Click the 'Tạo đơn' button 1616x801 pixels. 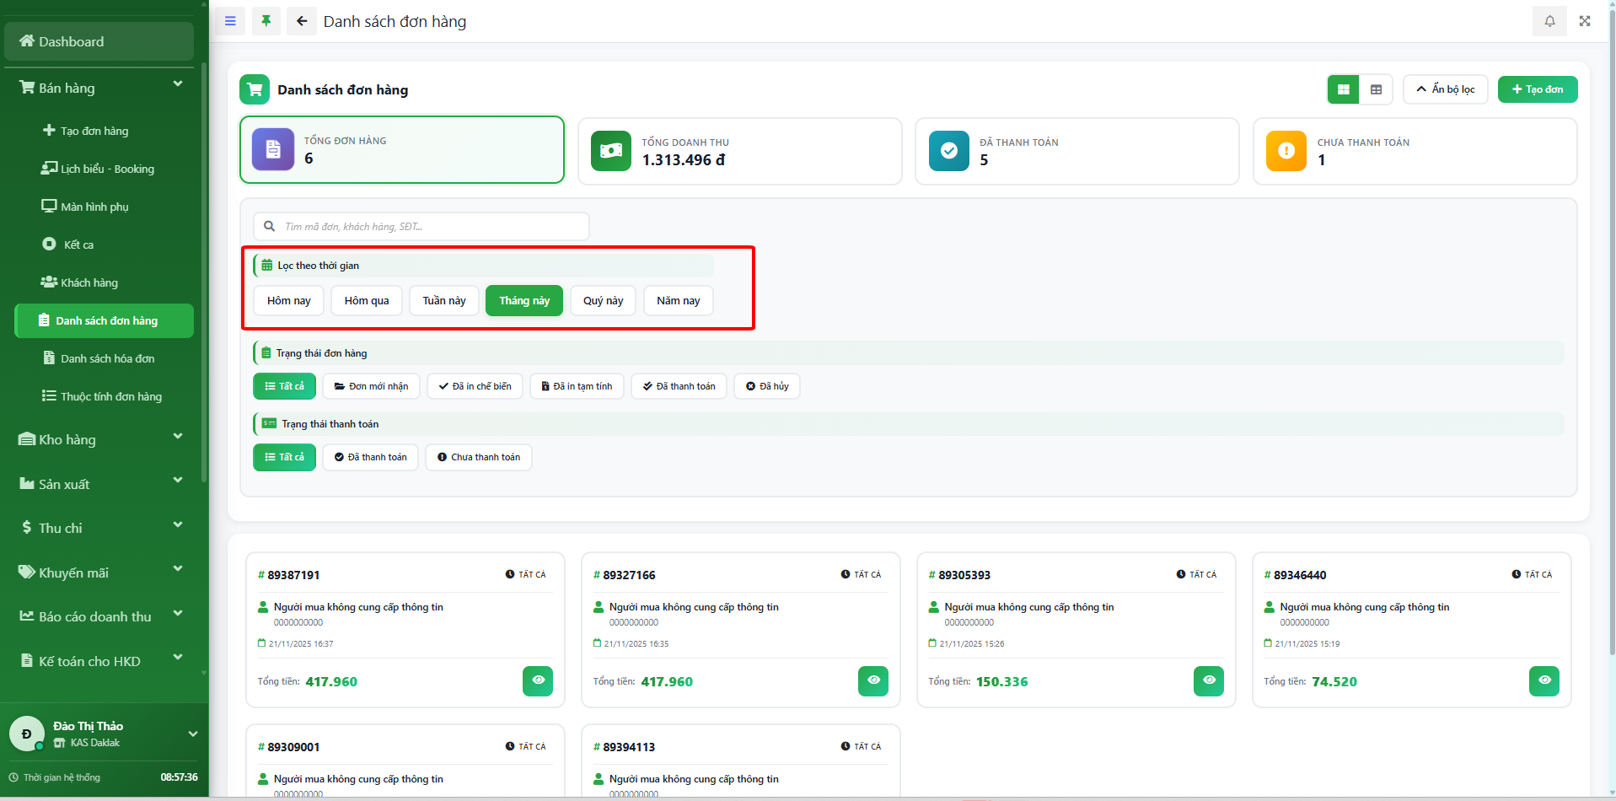(1537, 89)
